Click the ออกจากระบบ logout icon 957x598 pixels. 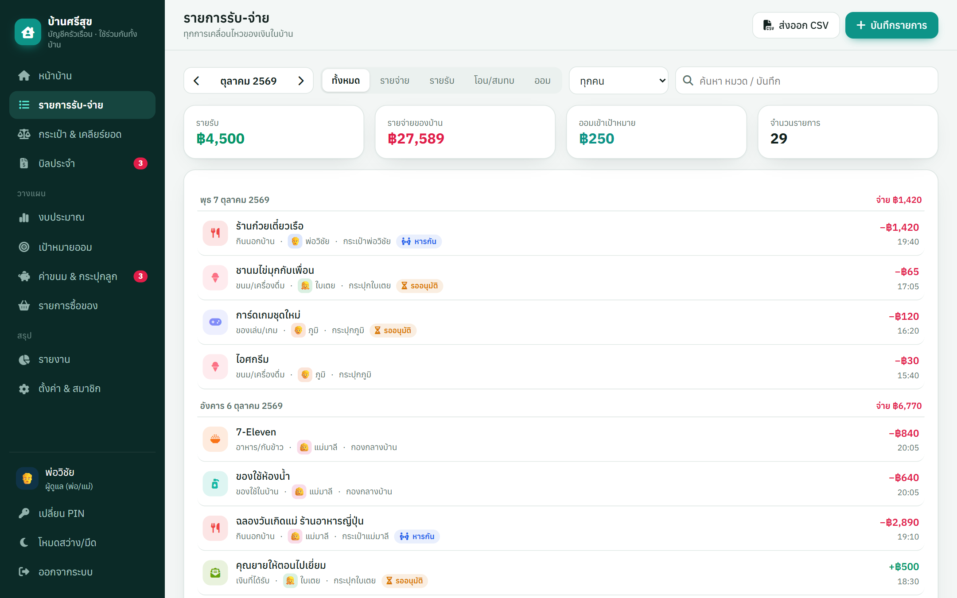(24, 572)
